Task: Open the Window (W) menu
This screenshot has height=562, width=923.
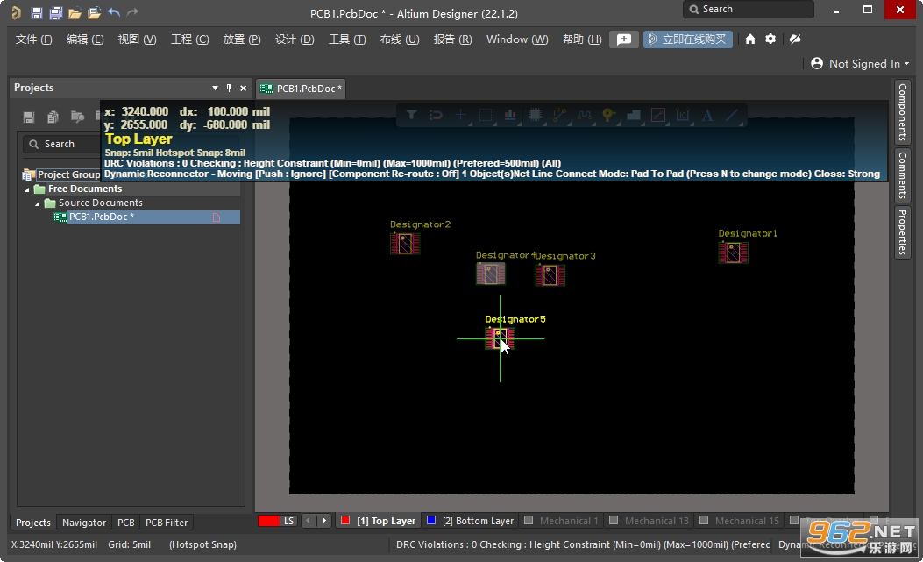Action: tap(517, 39)
